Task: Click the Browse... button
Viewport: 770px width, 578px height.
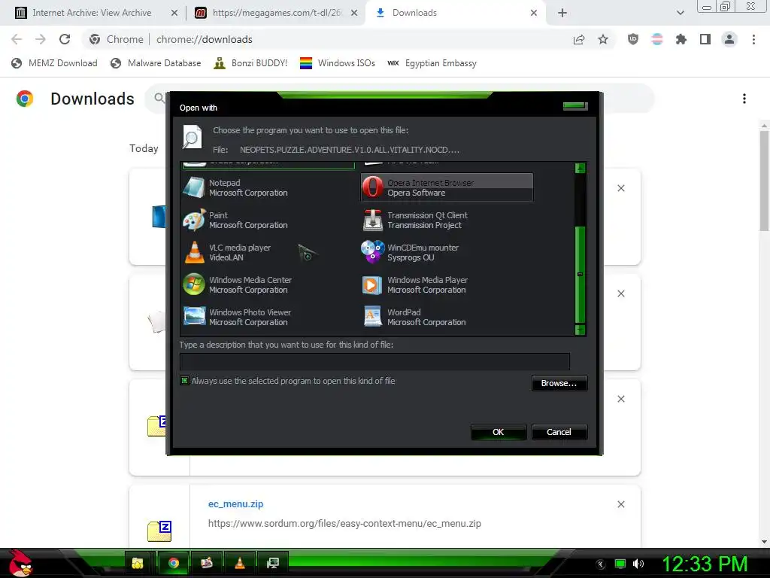Action: coord(559,383)
